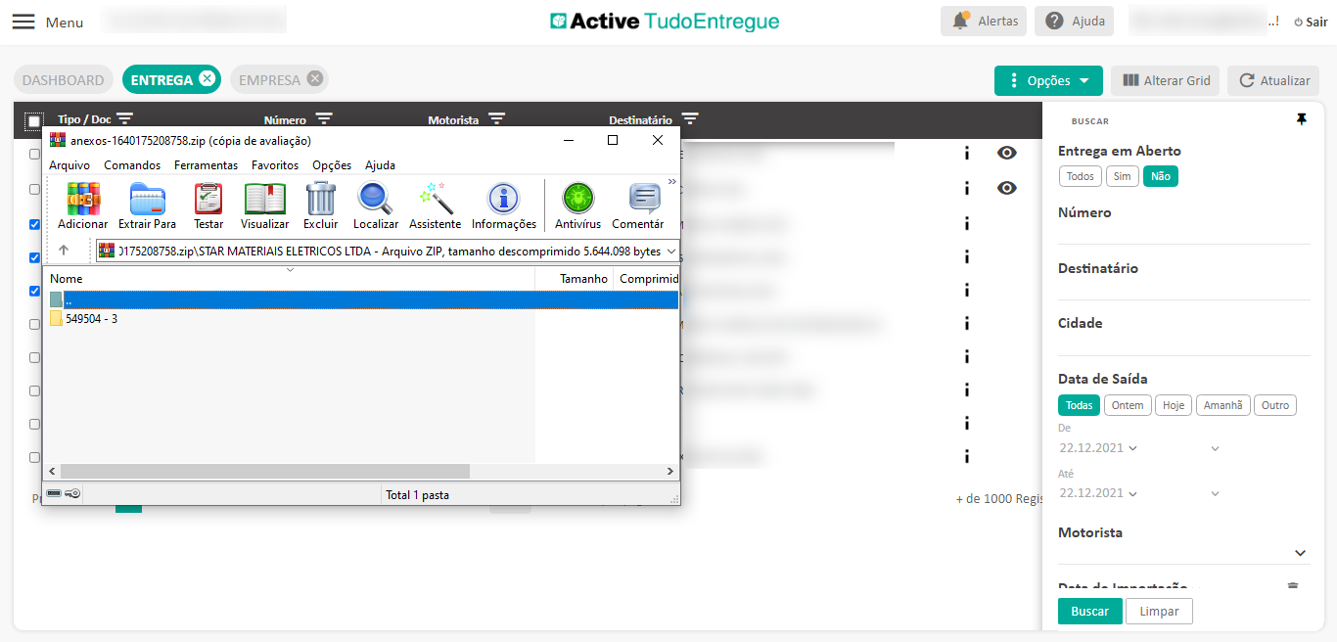This screenshot has width=1337, height=642.
Task: Click the WinRAR Adicionar icon
Action: click(x=83, y=200)
